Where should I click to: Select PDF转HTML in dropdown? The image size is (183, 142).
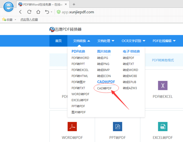pos(80,76)
